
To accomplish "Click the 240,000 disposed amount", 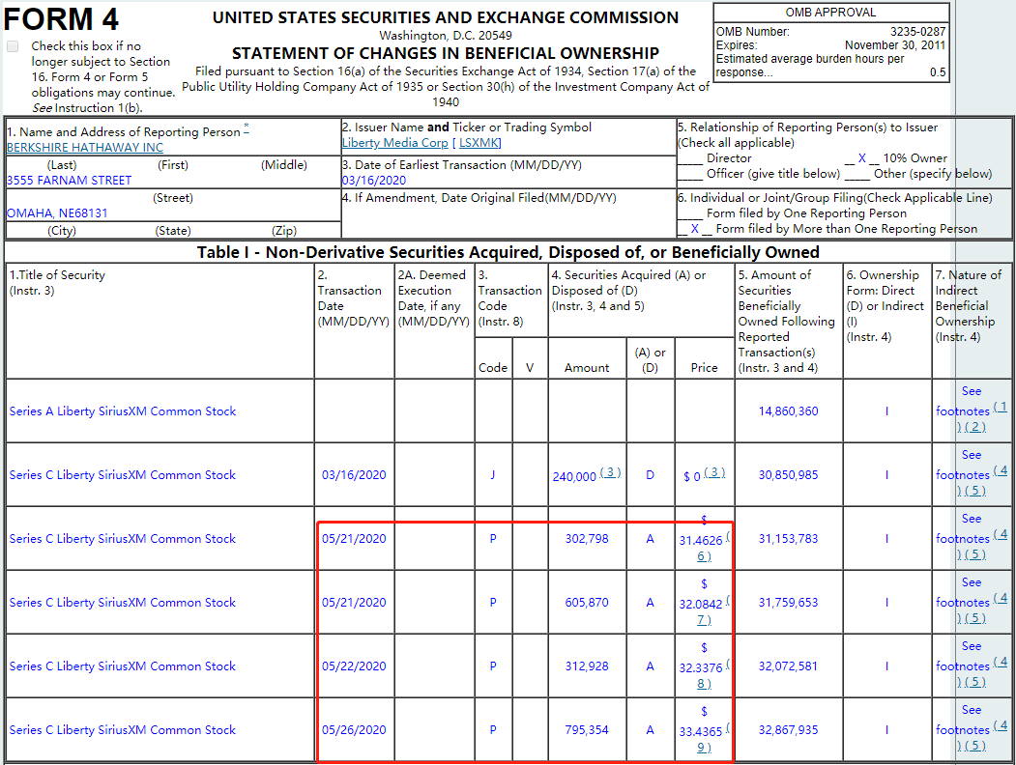I will (574, 477).
